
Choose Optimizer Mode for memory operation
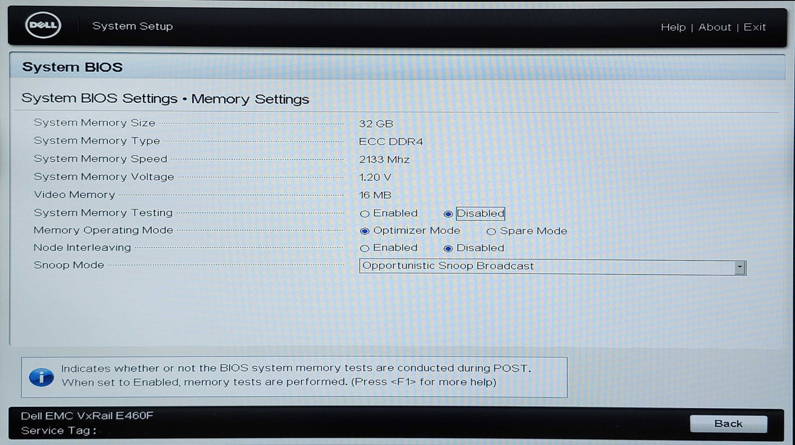(365, 231)
